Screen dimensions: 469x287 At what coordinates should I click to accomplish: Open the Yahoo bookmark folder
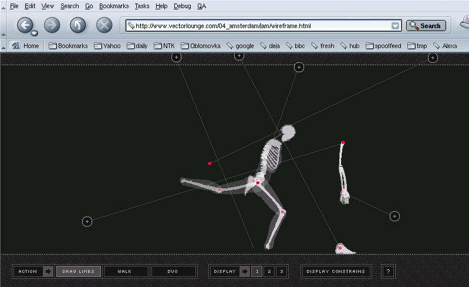107,46
